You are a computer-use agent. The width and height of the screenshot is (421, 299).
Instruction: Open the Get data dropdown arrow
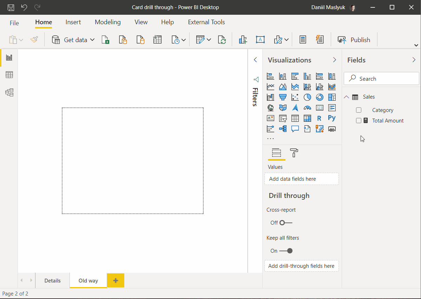(x=92, y=40)
